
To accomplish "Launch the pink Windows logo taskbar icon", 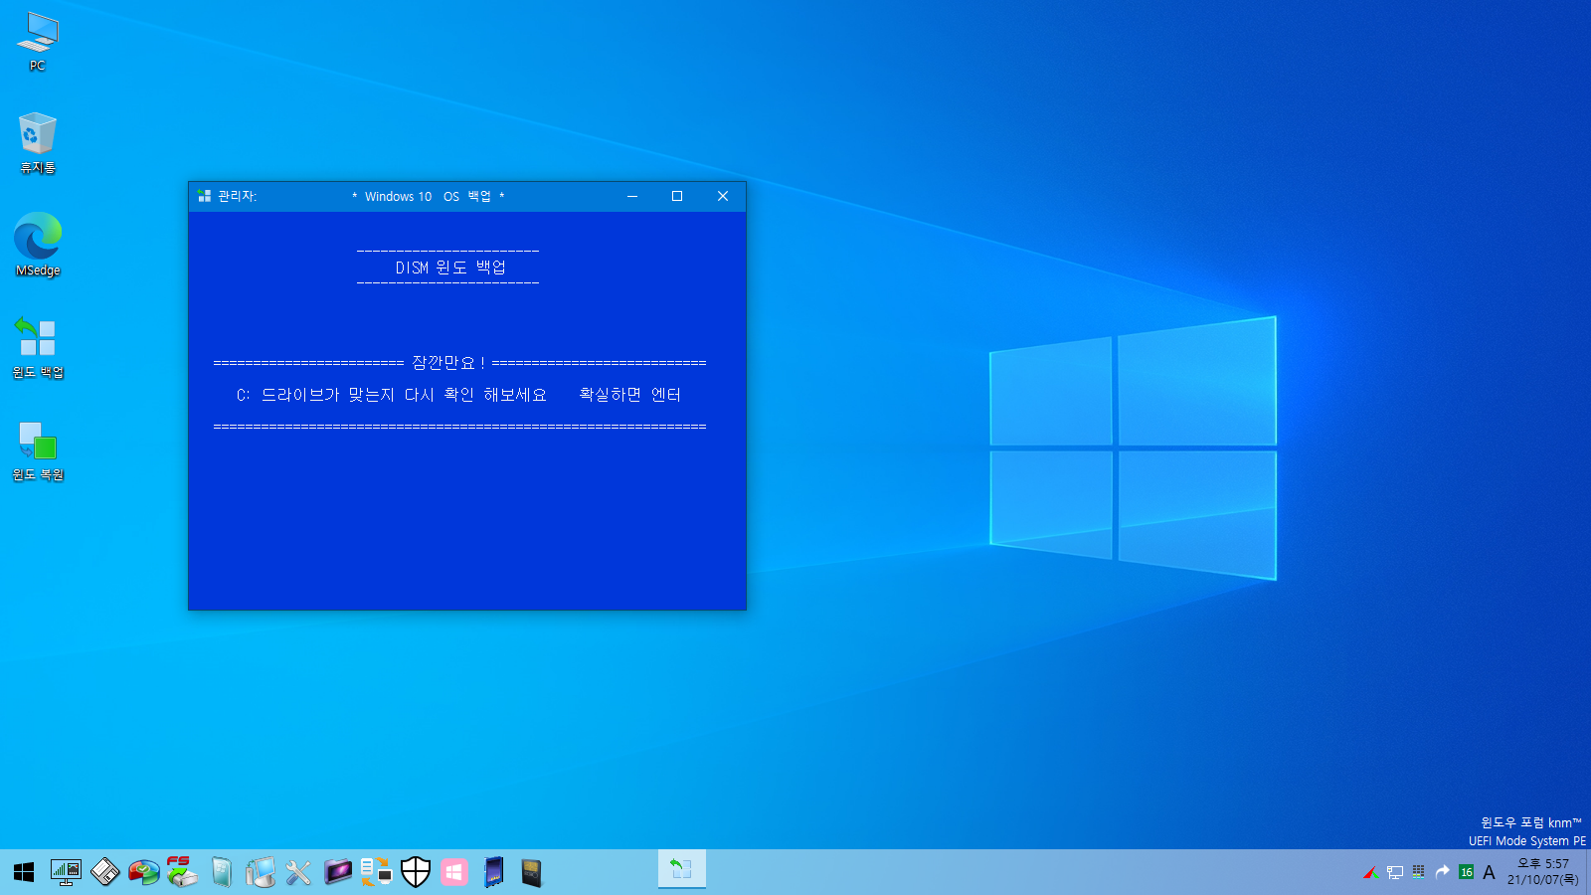I will click(454, 872).
